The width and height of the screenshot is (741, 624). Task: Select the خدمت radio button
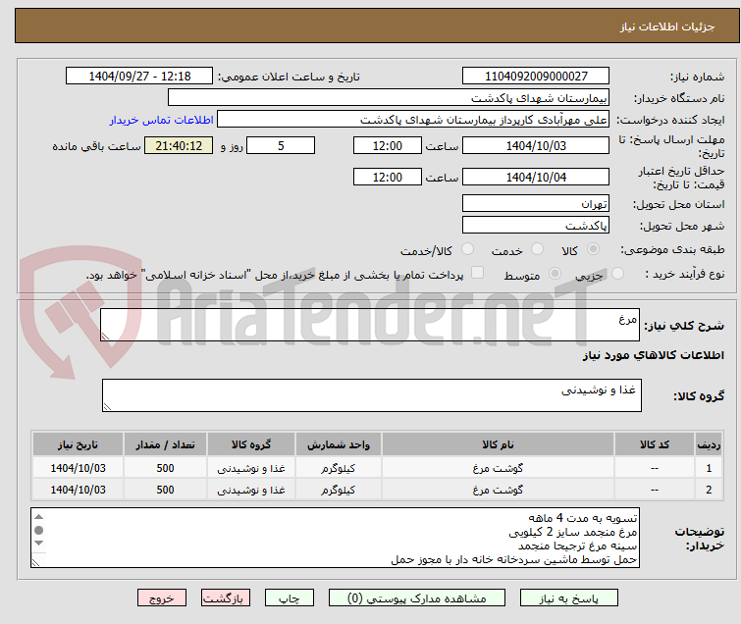point(537,248)
